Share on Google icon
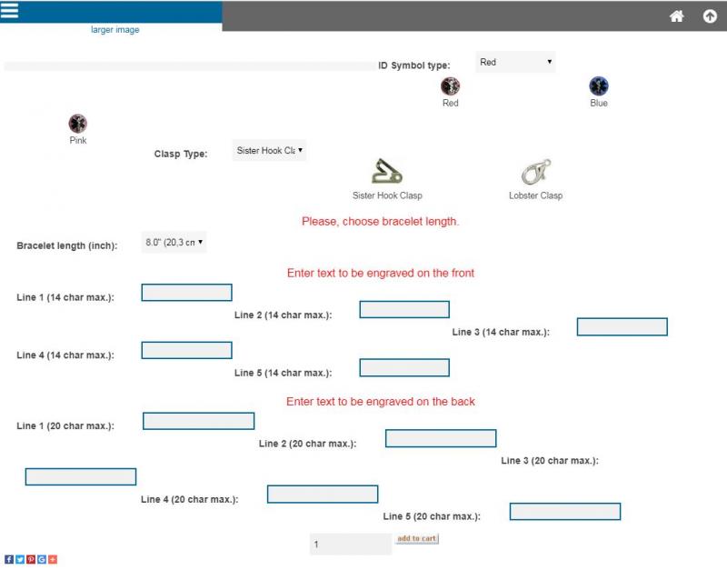 coord(42,559)
